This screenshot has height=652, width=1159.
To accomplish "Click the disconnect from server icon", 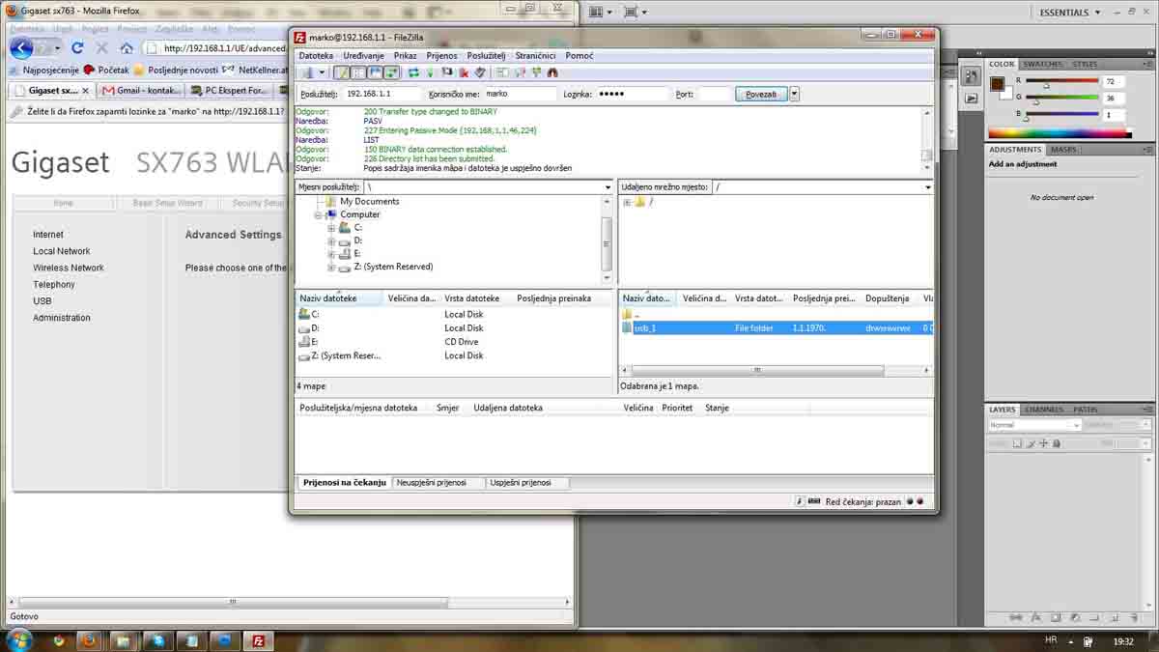I will pyautogui.click(x=464, y=72).
